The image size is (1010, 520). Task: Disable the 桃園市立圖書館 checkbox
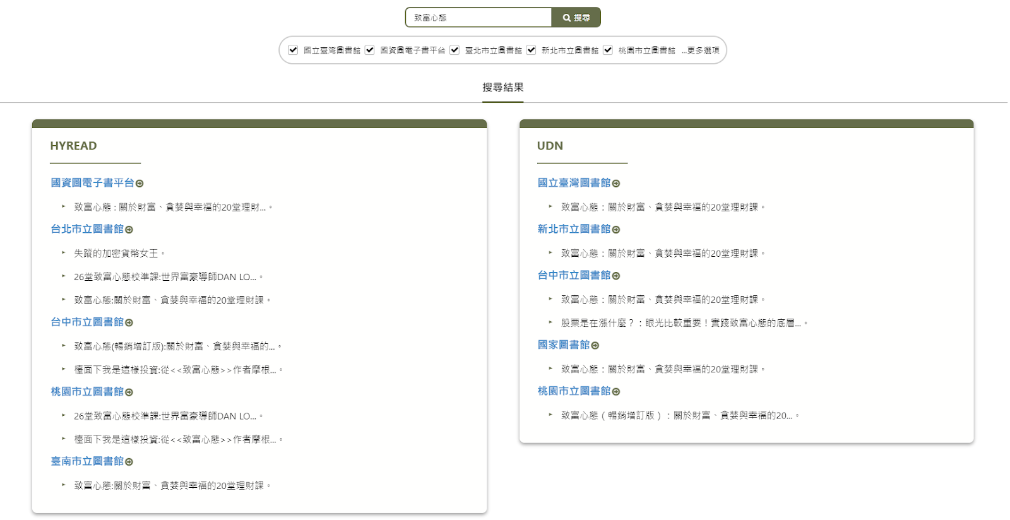tap(608, 50)
